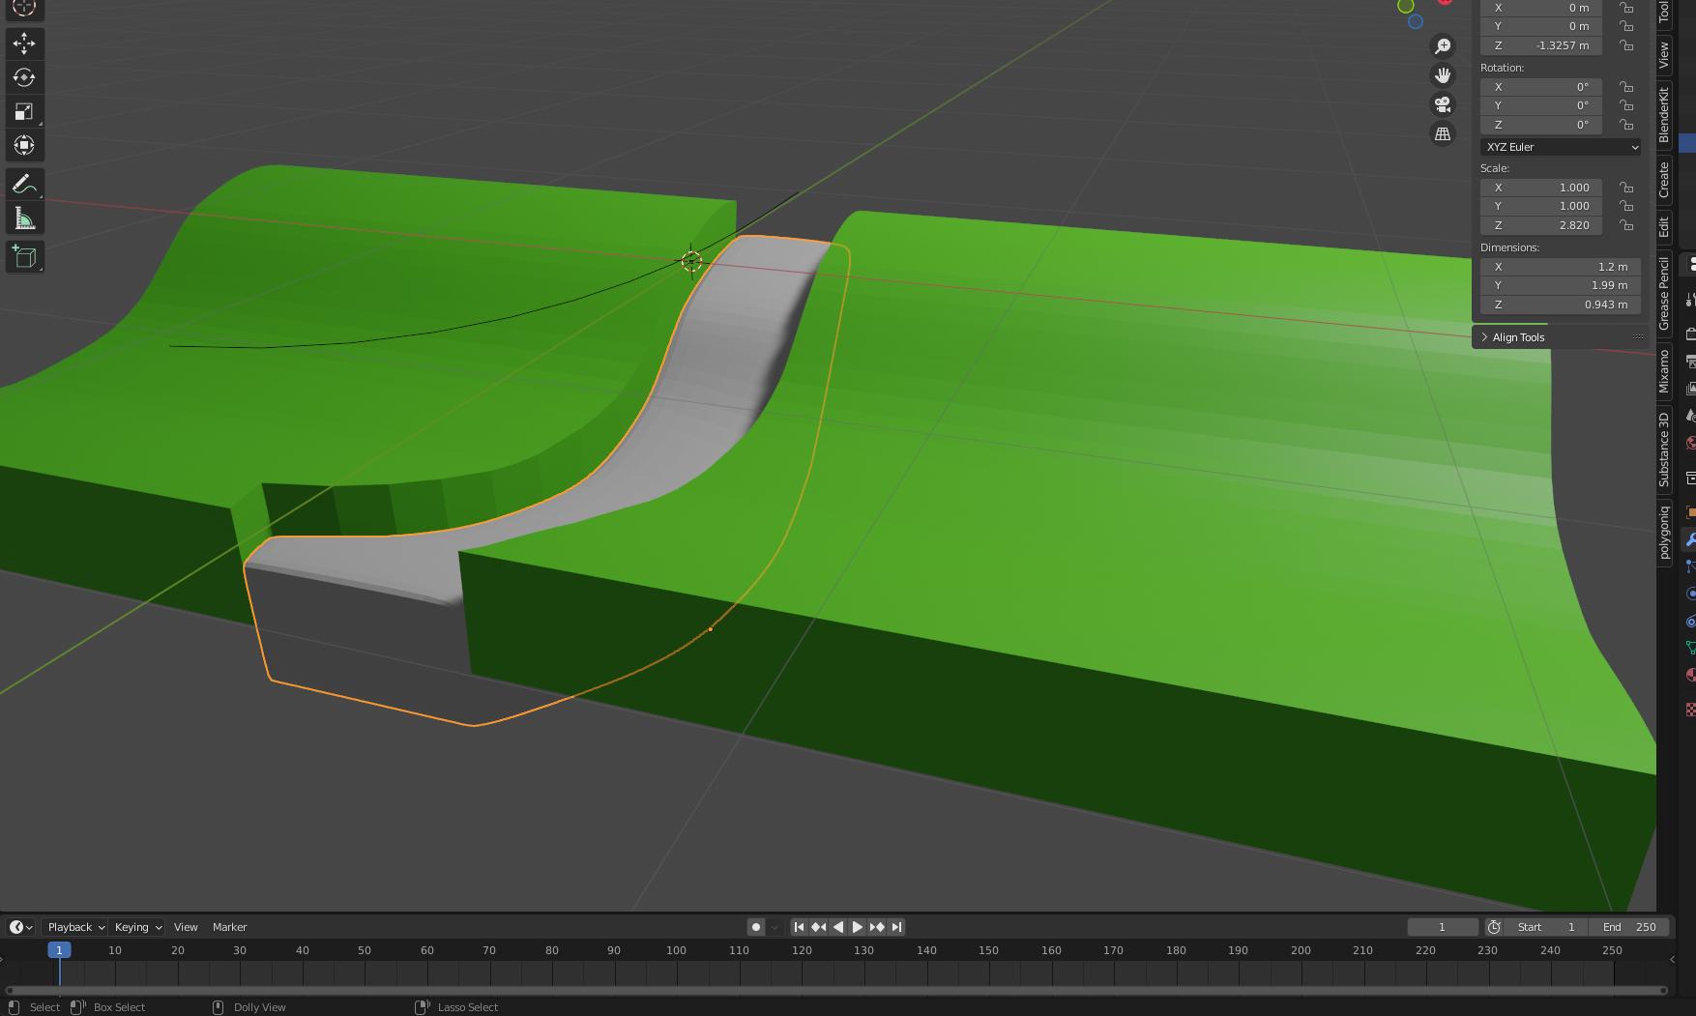Click the Scale X field 1.000
This screenshot has height=1016, width=1696.
1541,188
